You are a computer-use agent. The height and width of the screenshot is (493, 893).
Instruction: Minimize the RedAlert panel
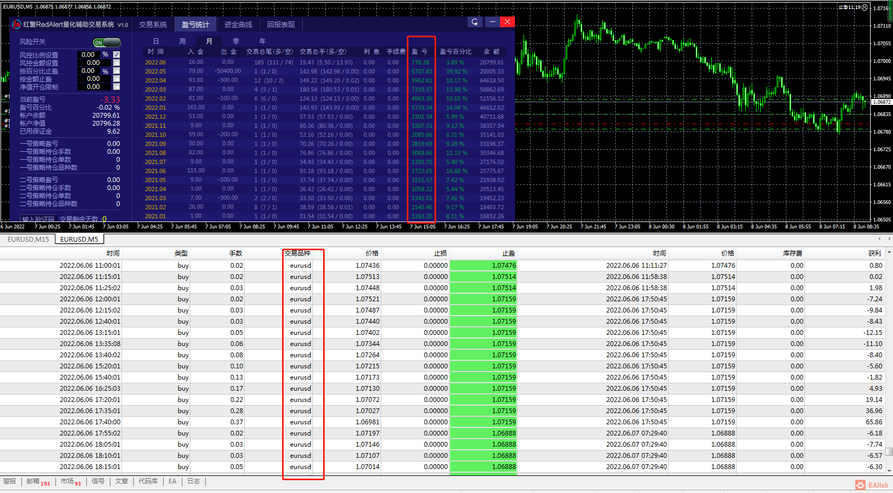(492, 22)
